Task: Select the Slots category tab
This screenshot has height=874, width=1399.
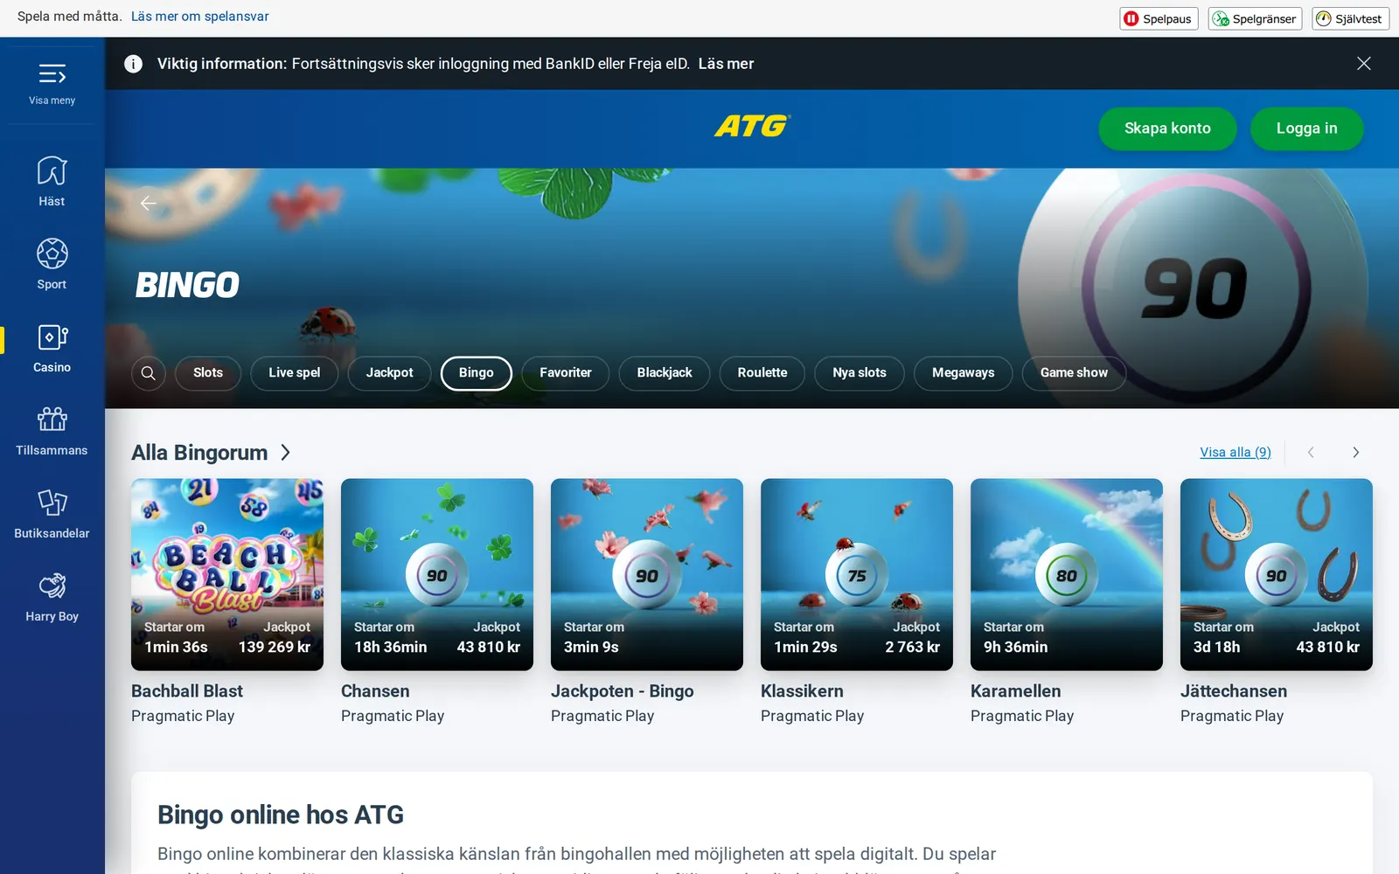Action: tap(208, 373)
